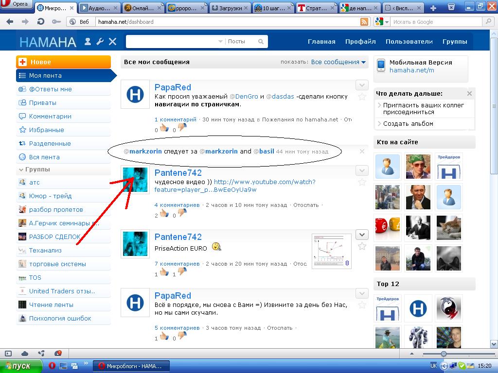
Task: Open the 'Все сообщения' filter dropdown
Action: [x=338, y=62]
